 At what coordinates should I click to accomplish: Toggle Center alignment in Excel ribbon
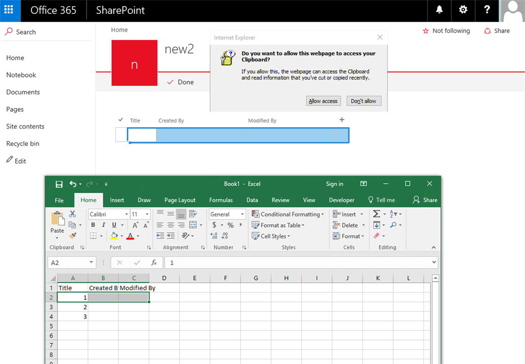coord(171,225)
